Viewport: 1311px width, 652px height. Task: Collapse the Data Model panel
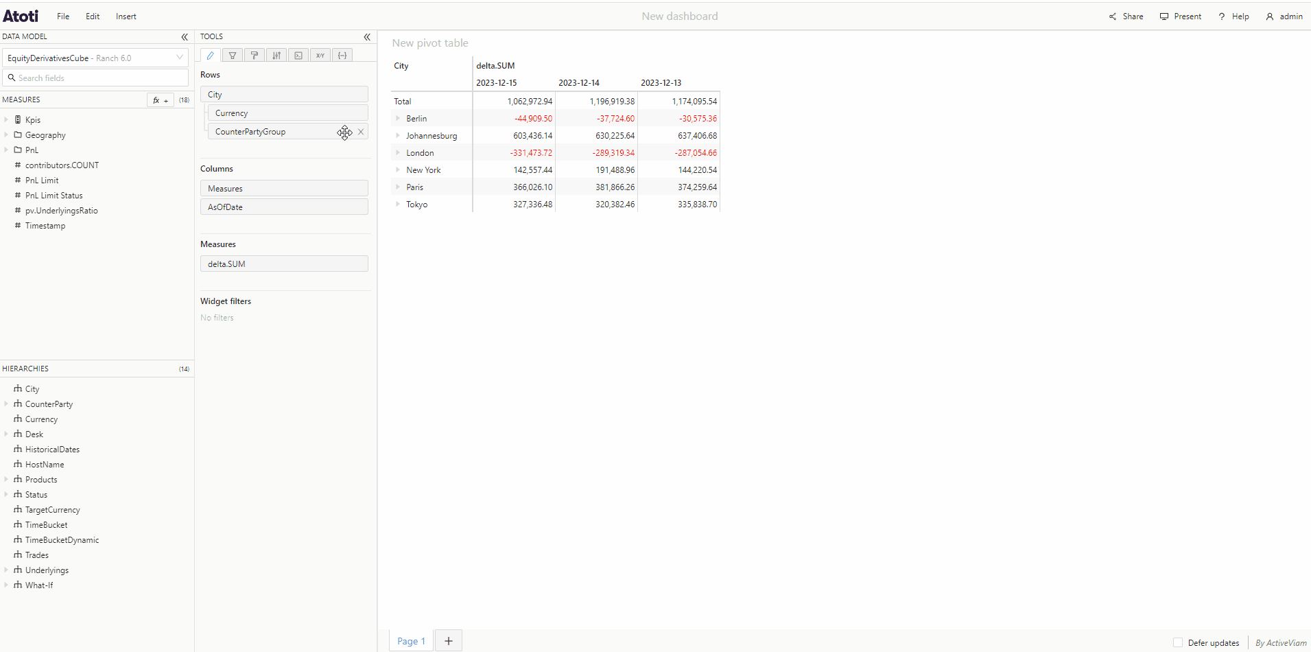[x=185, y=37]
